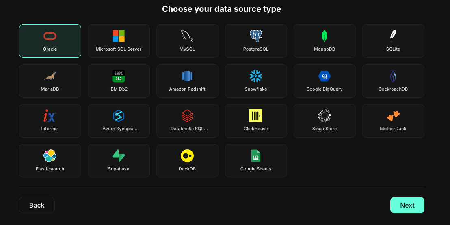Click the "CockroachDB" label text

pyautogui.click(x=393, y=89)
